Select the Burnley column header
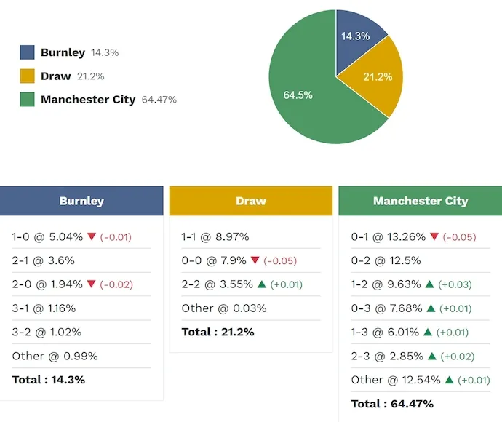 tap(81, 202)
